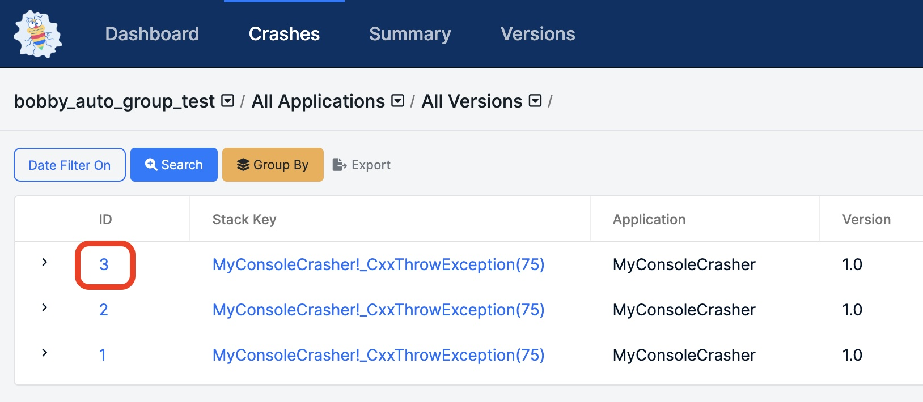Open stack key link in first row
This screenshot has width=923, height=402.
coord(378,264)
